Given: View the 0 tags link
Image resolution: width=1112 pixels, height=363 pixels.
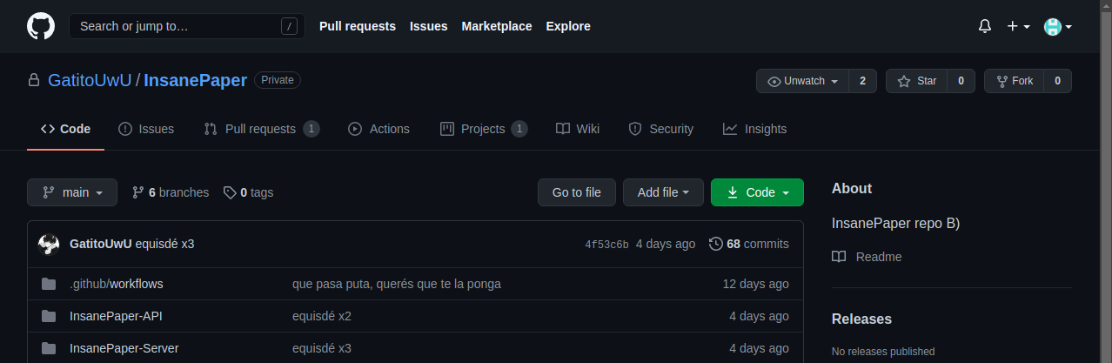Looking at the screenshot, I should click(248, 192).
